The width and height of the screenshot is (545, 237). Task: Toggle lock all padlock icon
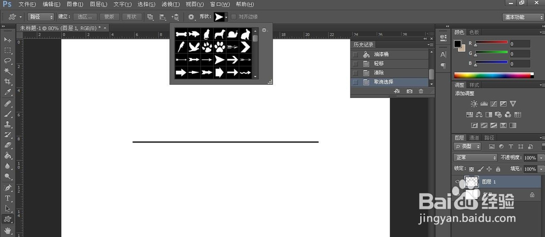click(x=498, y=169)
